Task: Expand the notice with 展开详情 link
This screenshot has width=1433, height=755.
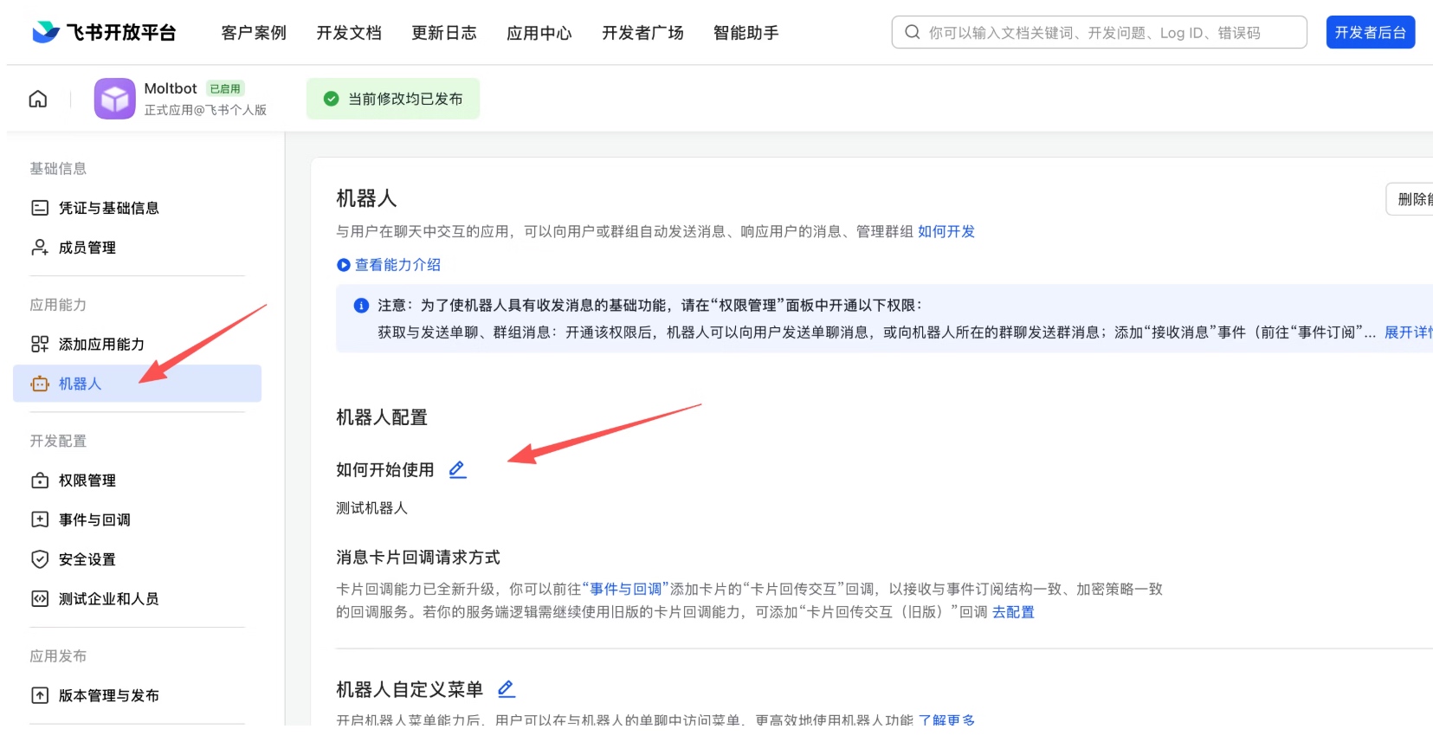Action: point(1407,332)
